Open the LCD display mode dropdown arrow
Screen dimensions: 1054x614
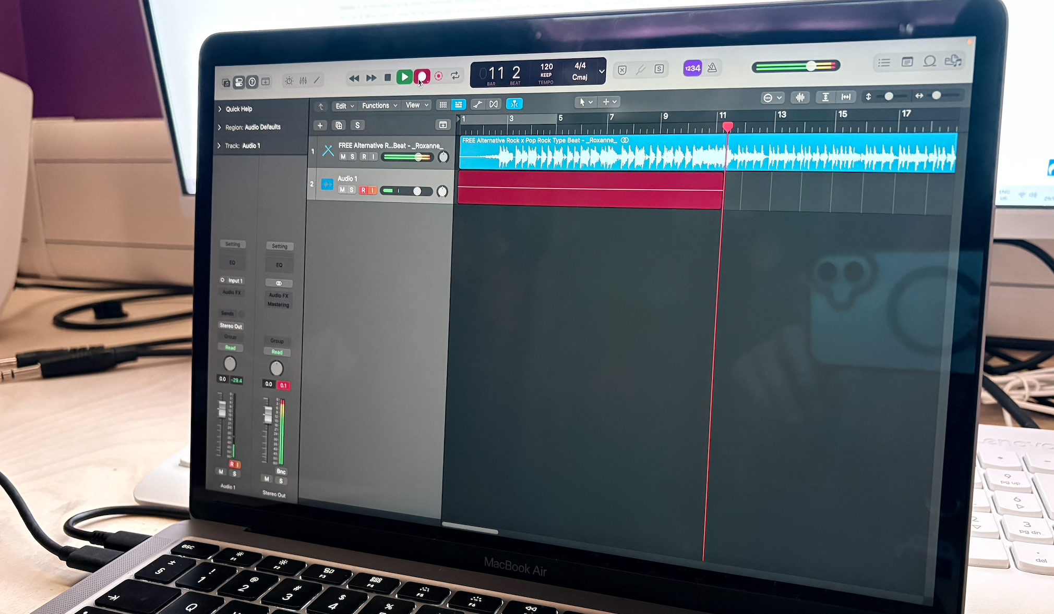point(602,71)
